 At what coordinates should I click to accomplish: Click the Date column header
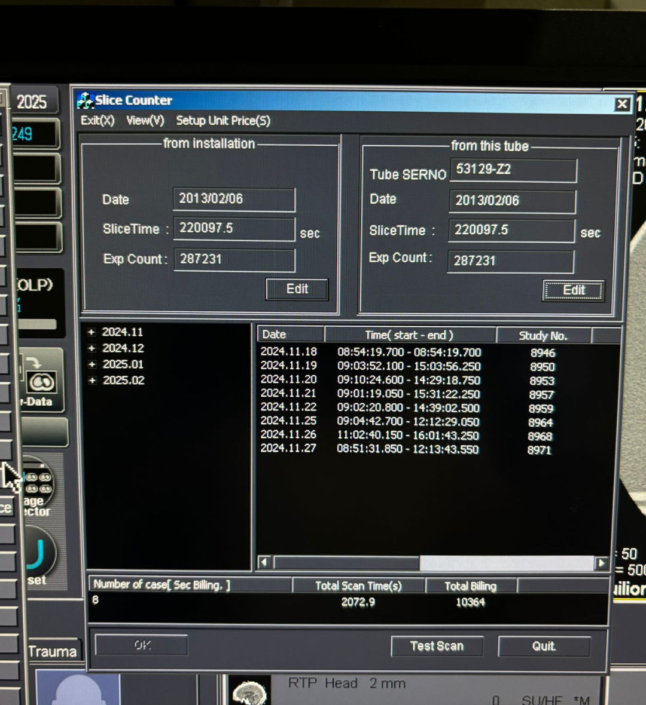(x=291, y=335)
